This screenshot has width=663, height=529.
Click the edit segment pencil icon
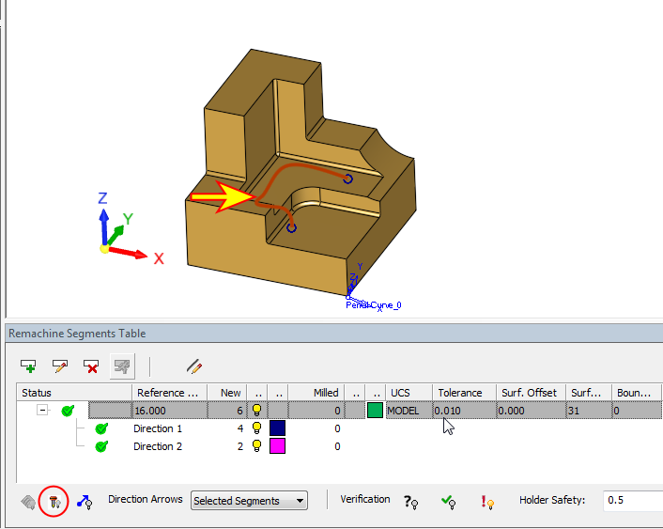pyautogui.click(x=60, y=366)
